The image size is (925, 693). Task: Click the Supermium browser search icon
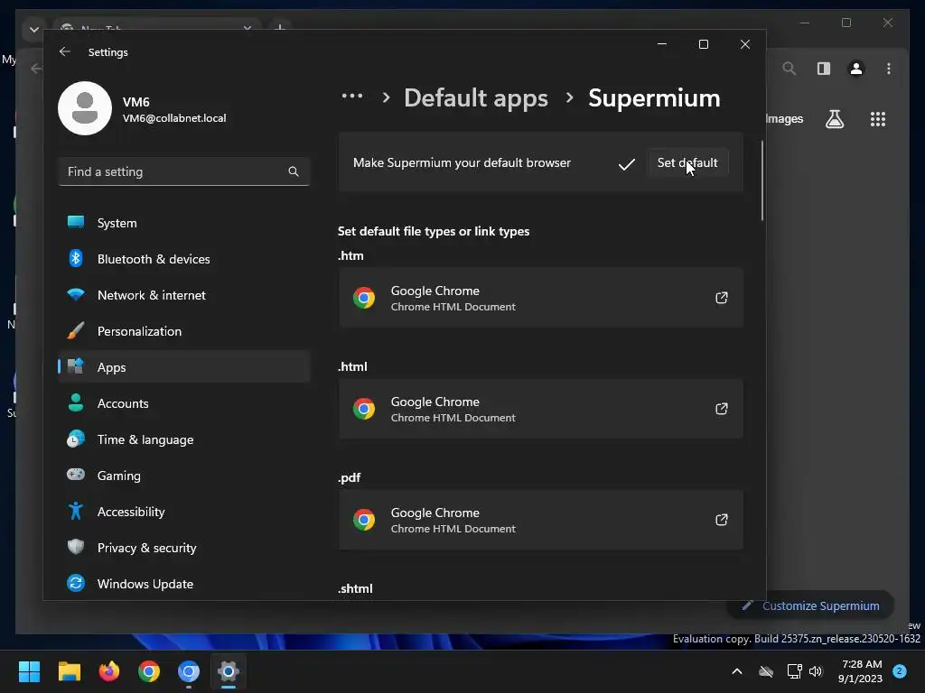point(790,69)
